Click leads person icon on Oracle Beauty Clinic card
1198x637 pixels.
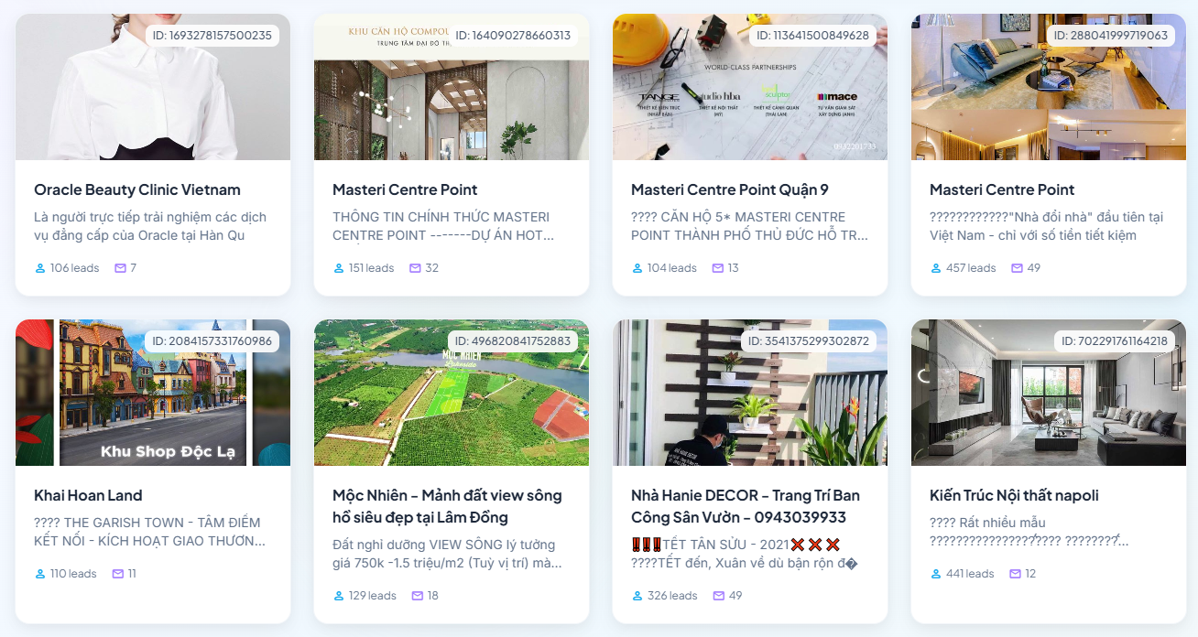pyautogui.click(x=40, y=268)
